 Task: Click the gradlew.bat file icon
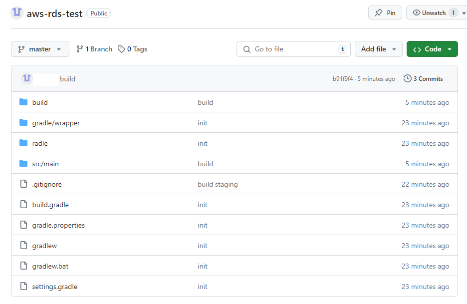point(23,266)
